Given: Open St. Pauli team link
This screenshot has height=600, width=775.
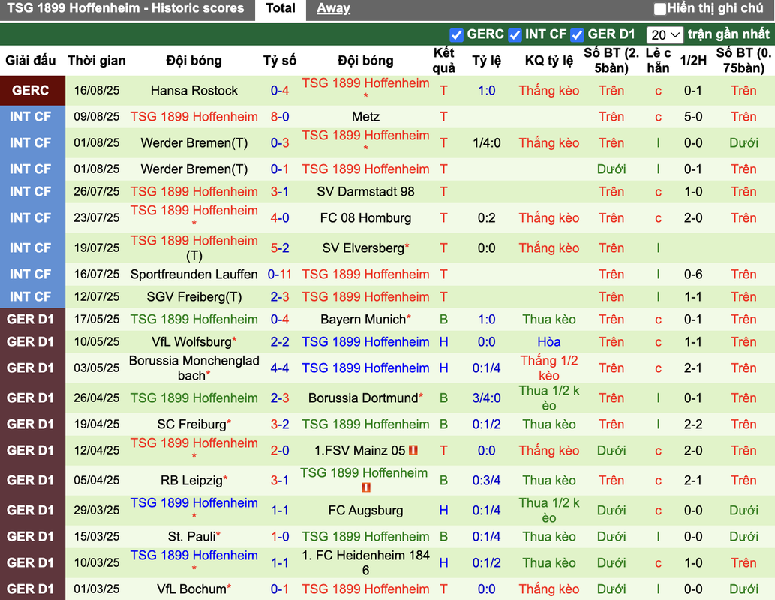Looking at the screenshot, I should (192, 537).
